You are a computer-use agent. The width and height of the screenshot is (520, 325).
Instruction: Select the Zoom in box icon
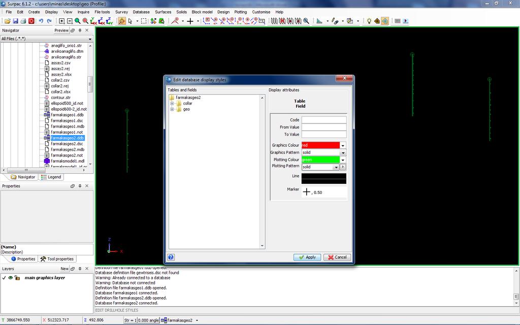pos(61,21)
